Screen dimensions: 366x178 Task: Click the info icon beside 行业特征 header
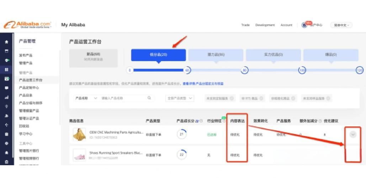pyautogui.click(x=224, y=121)
